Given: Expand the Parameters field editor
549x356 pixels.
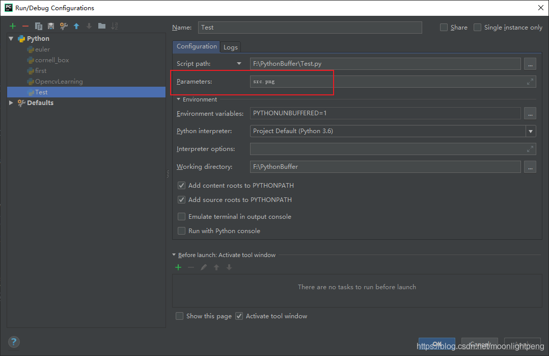Looking at the screenshot, I should click(530, 82).
